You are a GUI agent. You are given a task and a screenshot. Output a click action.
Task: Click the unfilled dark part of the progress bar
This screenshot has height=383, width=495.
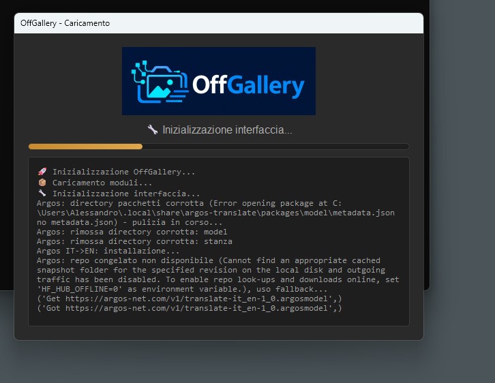(276, 147)
